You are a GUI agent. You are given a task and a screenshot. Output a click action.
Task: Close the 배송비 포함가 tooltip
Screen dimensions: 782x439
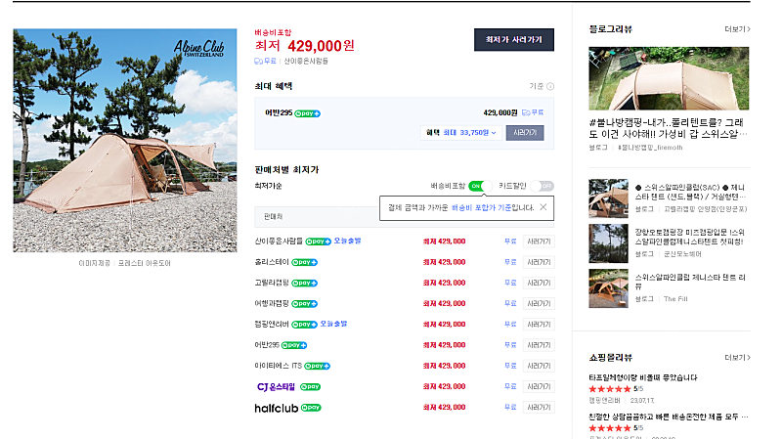pos(543,207)
